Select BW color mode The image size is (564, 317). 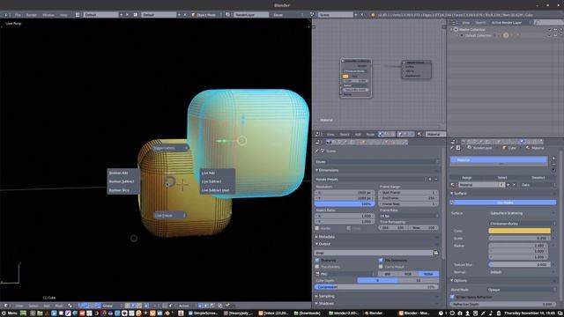point(388,274)
